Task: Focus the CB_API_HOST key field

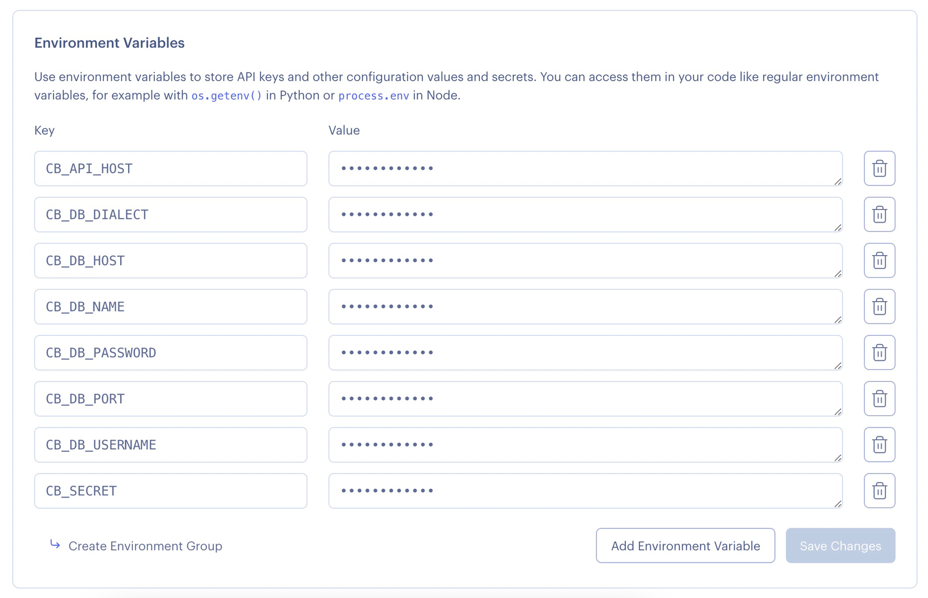Action: tap(171, 169)
